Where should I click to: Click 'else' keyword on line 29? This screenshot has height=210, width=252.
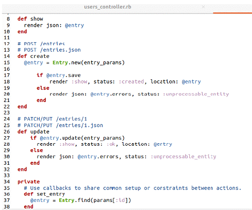click(37, 150)
